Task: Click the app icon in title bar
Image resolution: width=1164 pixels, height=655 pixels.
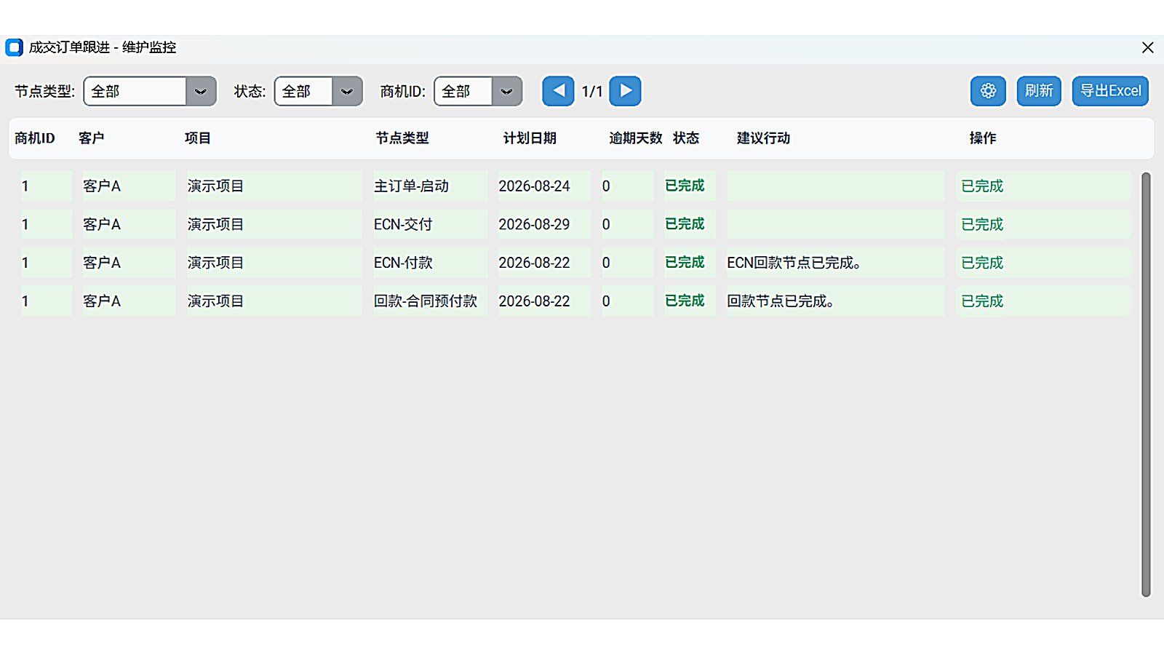Action: point(14,47)
